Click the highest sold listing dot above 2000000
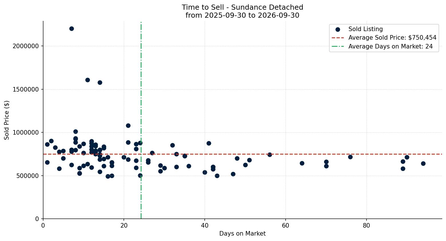 coord(71,29)
